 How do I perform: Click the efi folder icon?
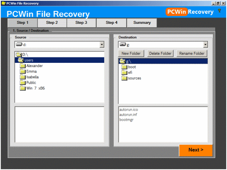point(124,72)
